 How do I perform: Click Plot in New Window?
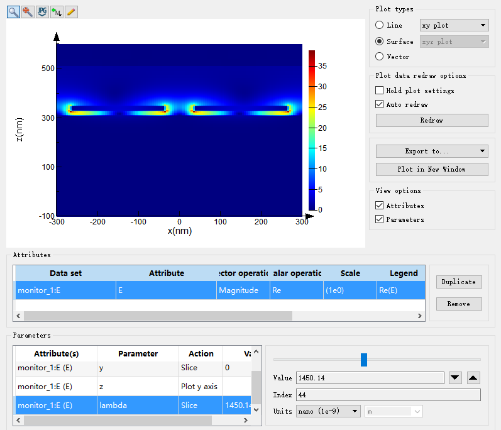432,169
